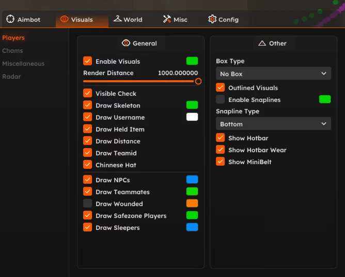Toggle the Draw Username checkbox

88,117
